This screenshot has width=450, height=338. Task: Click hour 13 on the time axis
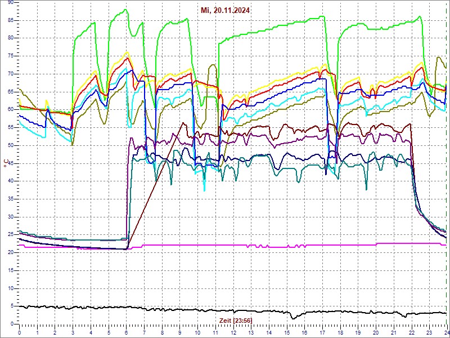click(251, 332)
